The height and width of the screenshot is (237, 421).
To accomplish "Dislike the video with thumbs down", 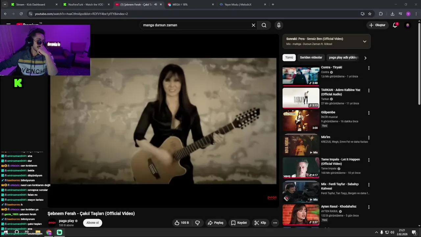I will (197, 223).
